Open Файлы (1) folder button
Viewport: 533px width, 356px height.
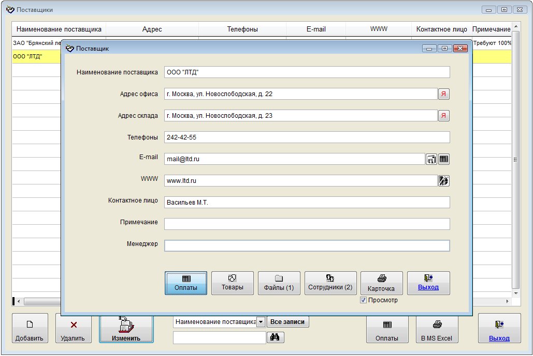point(279,283)
